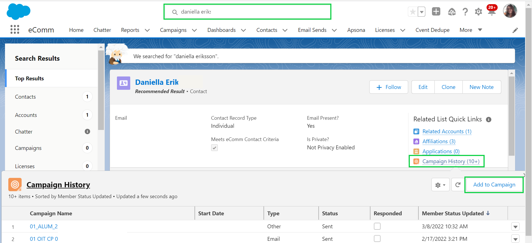The width and height of the screenshot is (532, 243).
Task: Filter search results by Campaigns in the sidebar
Action: point(52,148)
